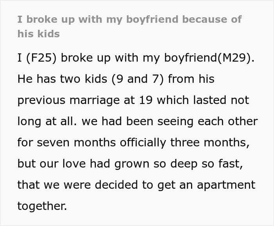Click the '(F25)' age tag in the text

pos(41,58)
